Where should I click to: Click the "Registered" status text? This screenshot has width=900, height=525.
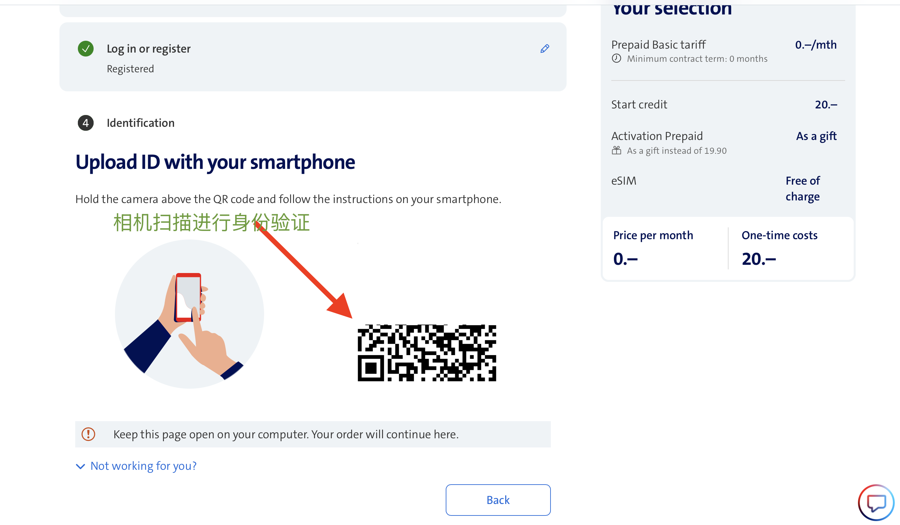(x=130, y=69)
